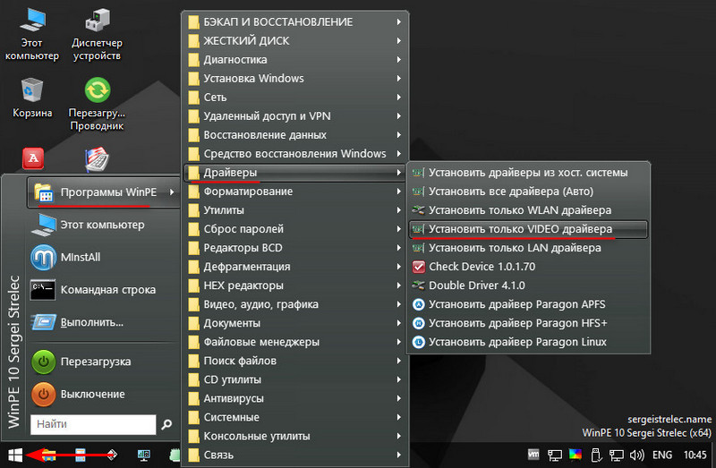
Task: Click the USB device tray icon
Action: click(x=595, y=455)
